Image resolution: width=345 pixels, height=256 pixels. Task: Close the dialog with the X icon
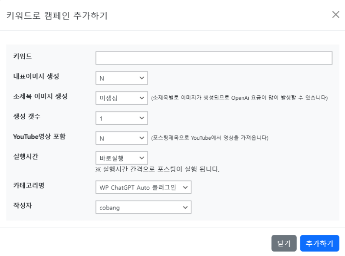point(335,15)
